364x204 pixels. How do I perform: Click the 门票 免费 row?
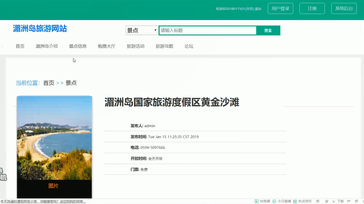195,169
